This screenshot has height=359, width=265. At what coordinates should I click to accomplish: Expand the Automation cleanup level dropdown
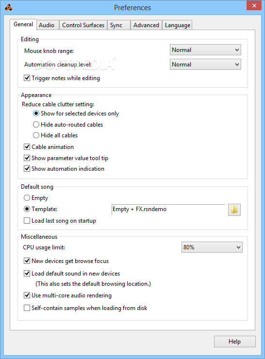coord(205,65)
